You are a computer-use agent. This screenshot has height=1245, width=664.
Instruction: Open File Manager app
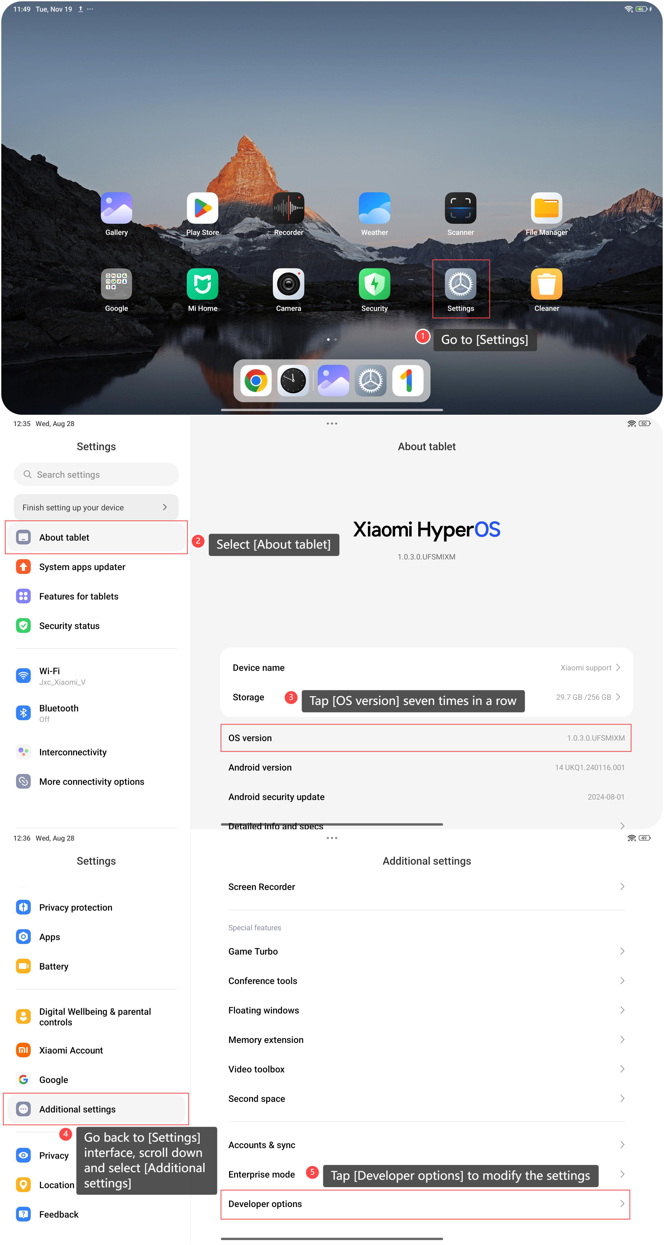(x=546, y=208)
